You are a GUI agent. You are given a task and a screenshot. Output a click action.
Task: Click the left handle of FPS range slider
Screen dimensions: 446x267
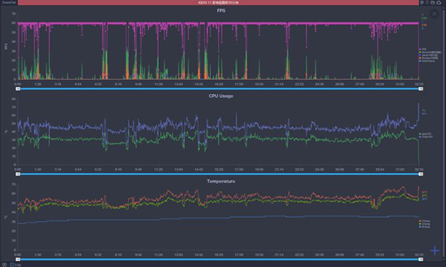(x=18, y=89)
